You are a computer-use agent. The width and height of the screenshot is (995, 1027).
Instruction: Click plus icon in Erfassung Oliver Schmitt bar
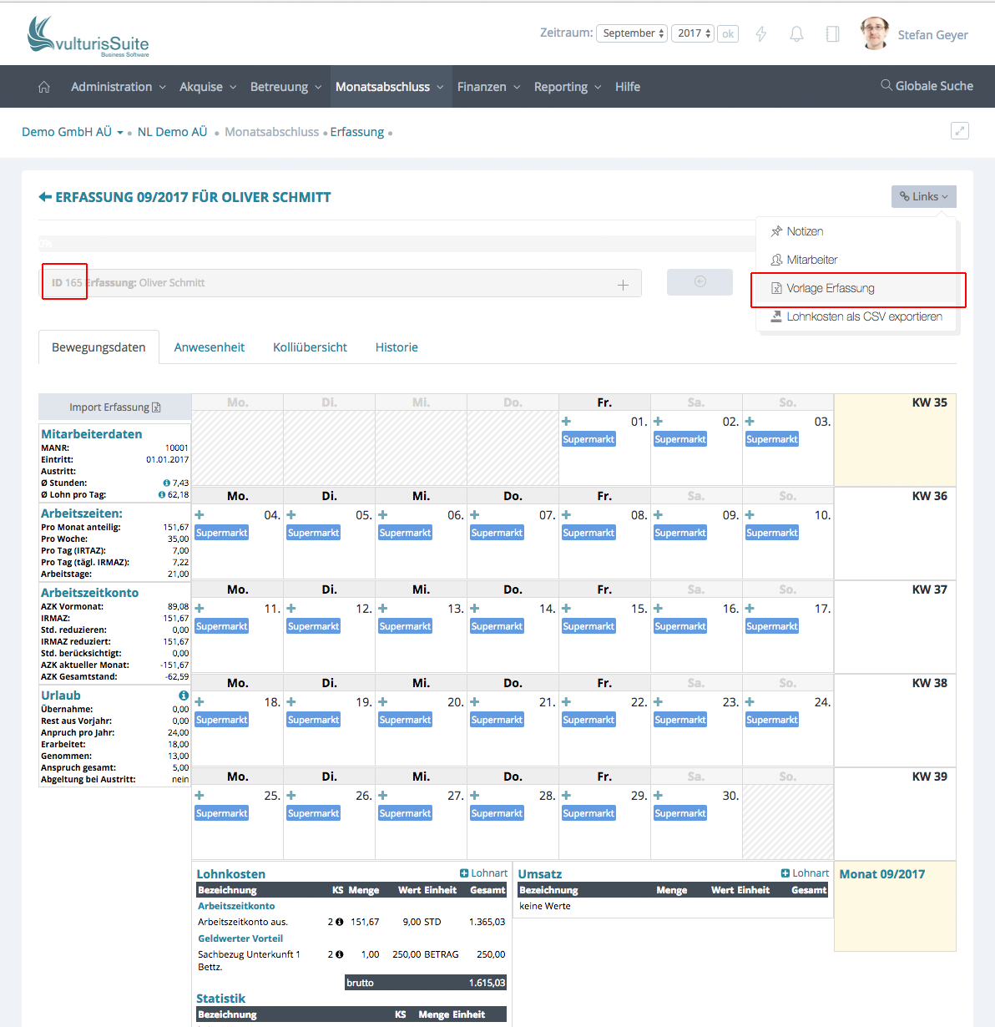(x=623, y=285)
